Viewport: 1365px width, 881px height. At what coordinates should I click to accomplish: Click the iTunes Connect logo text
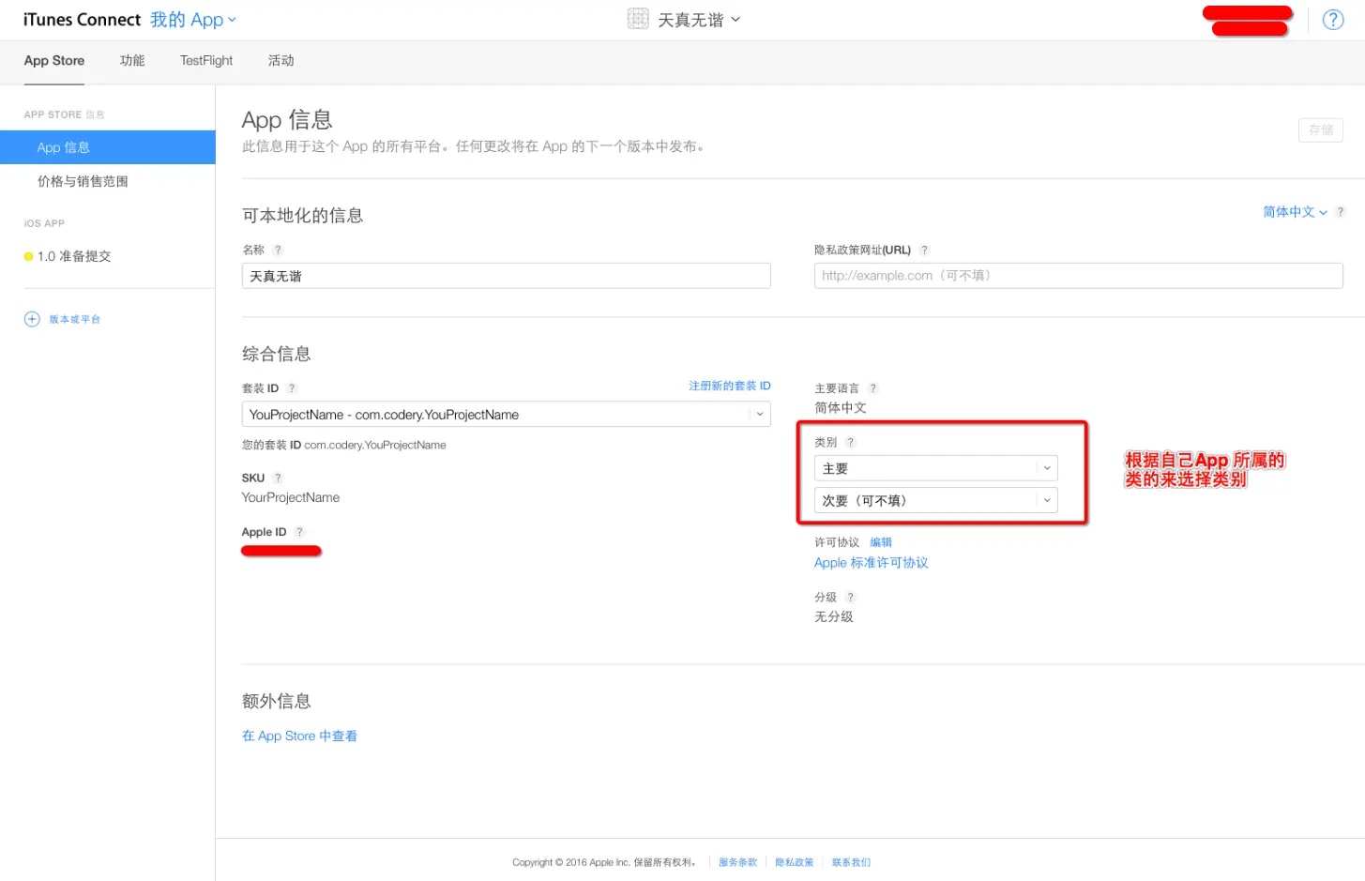82,20
